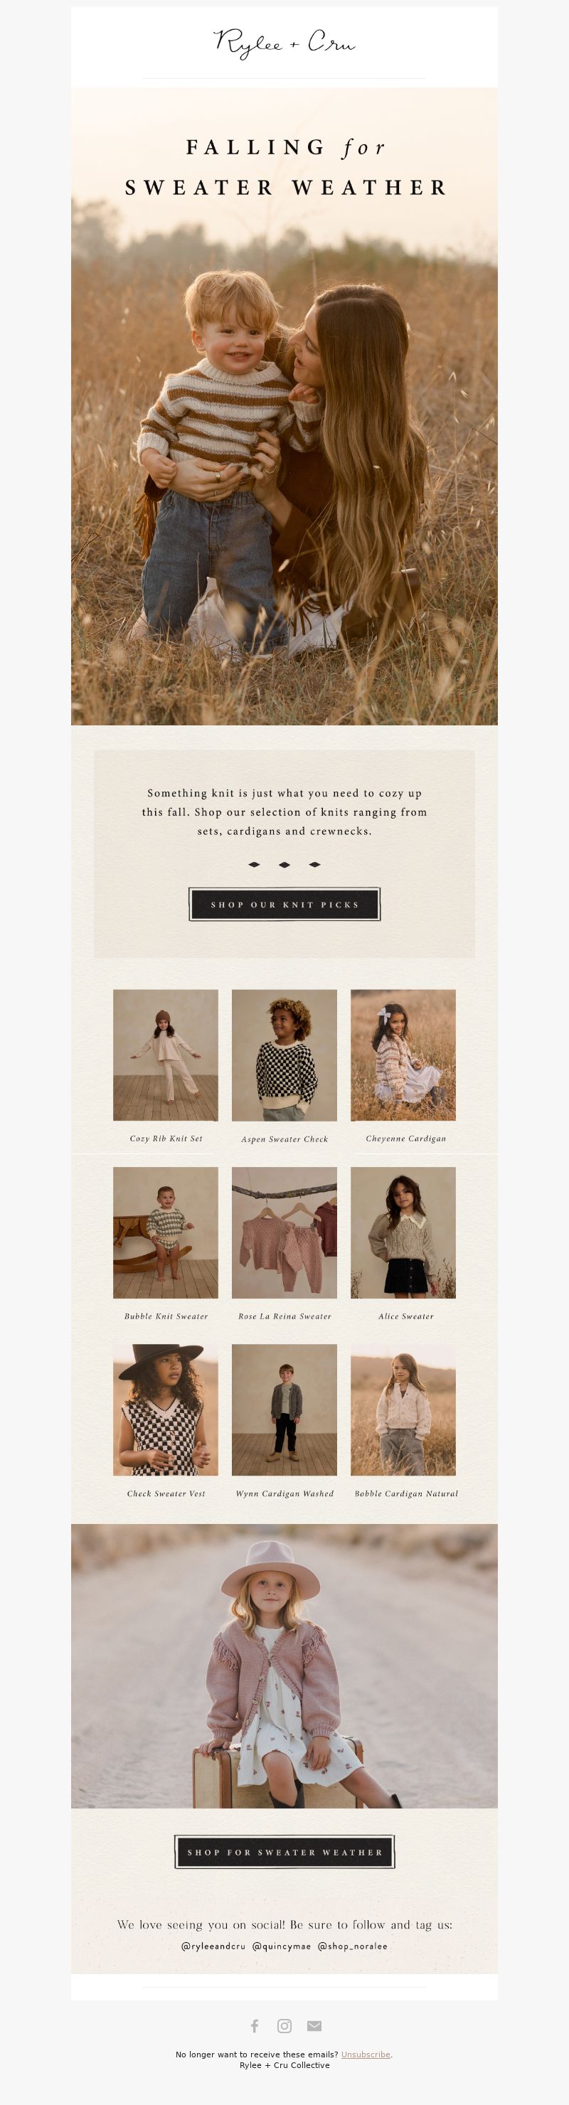Click the girl in pink cardigan banner
This screenshot has width=569, height=2105.
tap(284, 1666)
